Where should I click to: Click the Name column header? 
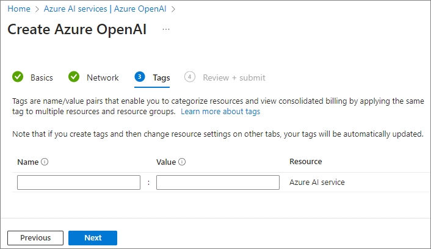[27, 162]
